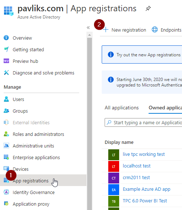Pin the App registrations blade using pin icon
This screenshot has width=182, height=210.
point(148,8)
